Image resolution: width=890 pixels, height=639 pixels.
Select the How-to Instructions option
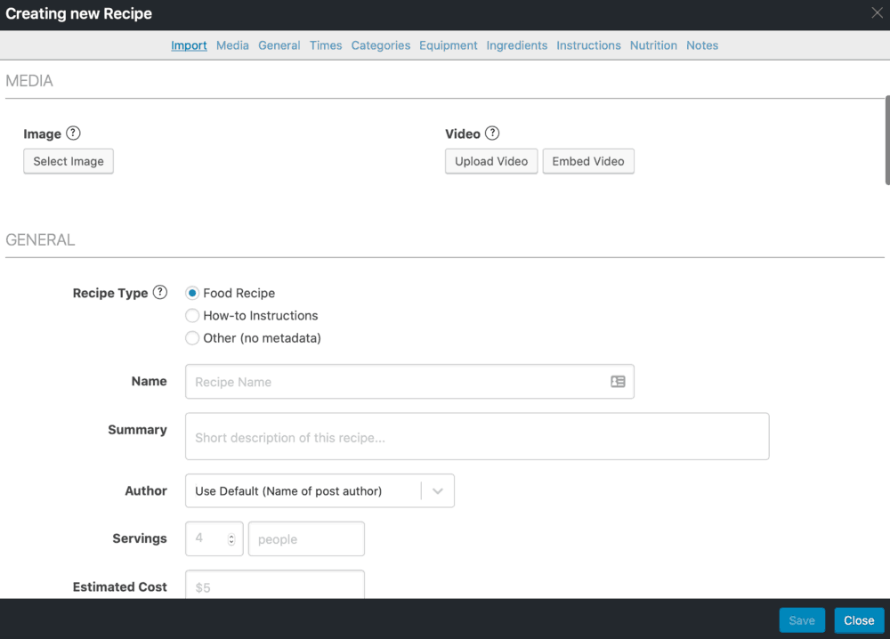(191, 315)
